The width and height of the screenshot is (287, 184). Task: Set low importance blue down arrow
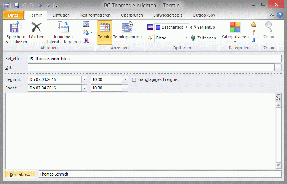click(254, 40)
